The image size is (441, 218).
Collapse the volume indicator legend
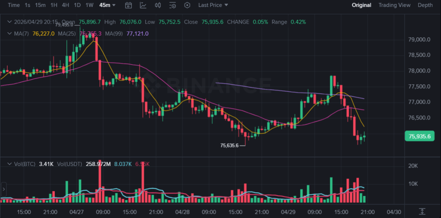pyautogui.click(x=9, y=164)
